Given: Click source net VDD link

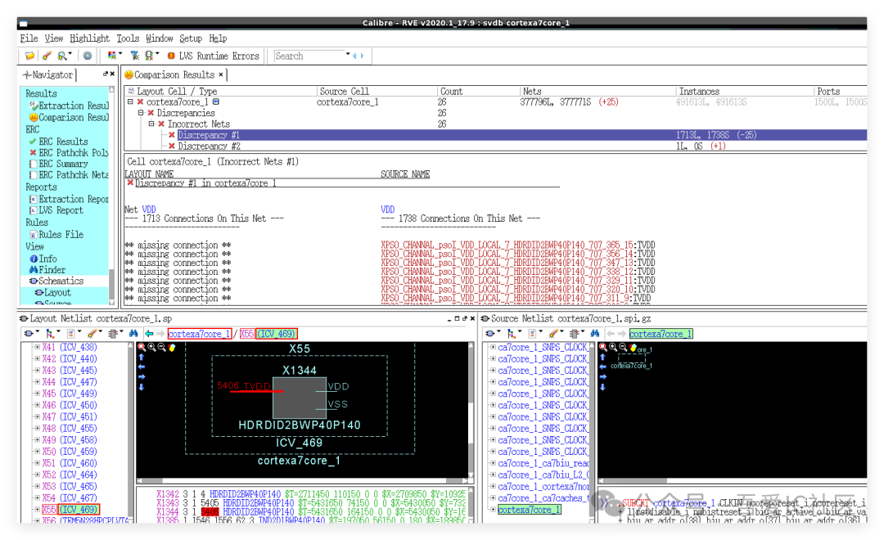Looking at the screenshot, I should pyautogui.click(x=388, y=209).
